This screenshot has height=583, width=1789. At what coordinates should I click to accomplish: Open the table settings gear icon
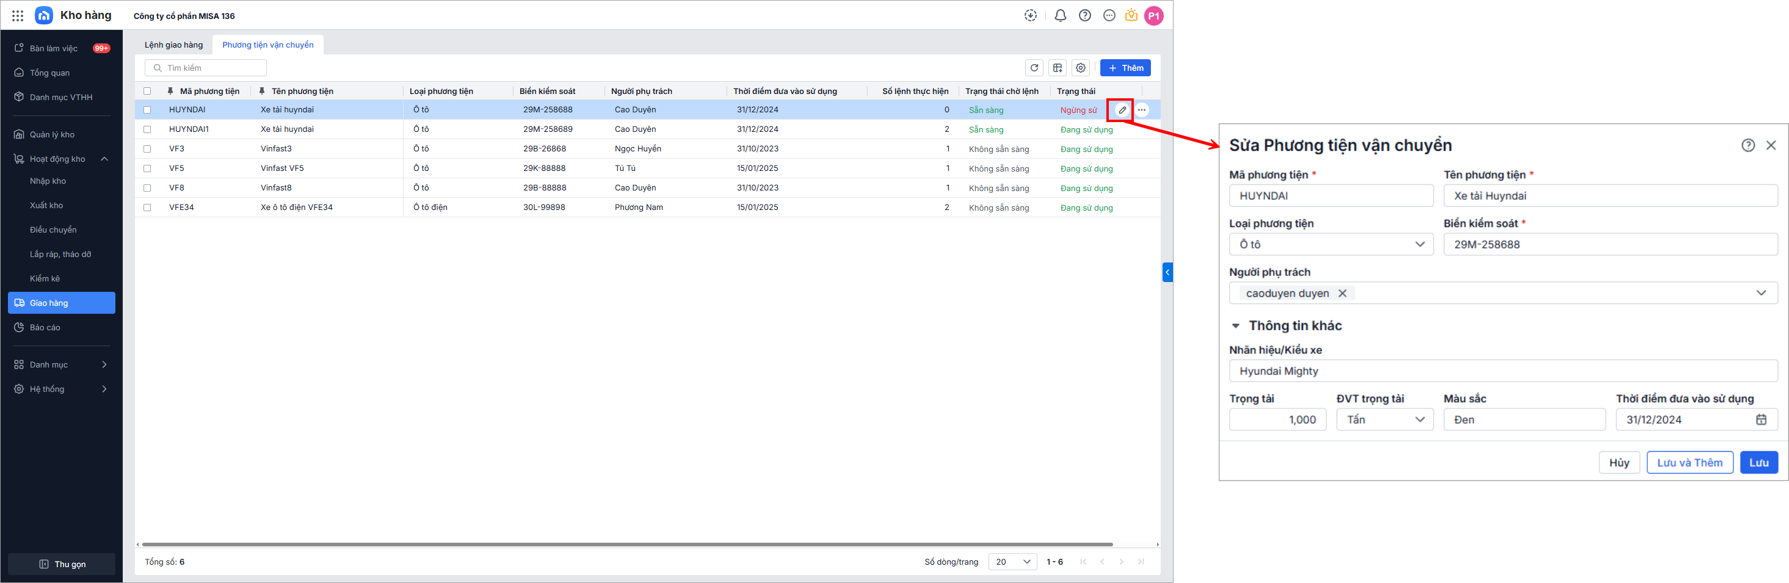(1080, 68)
